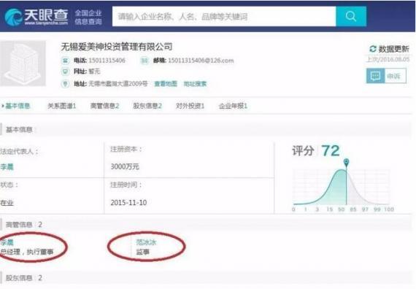
Task: Click the magnifier search button
Action: [x=351, y=17]
